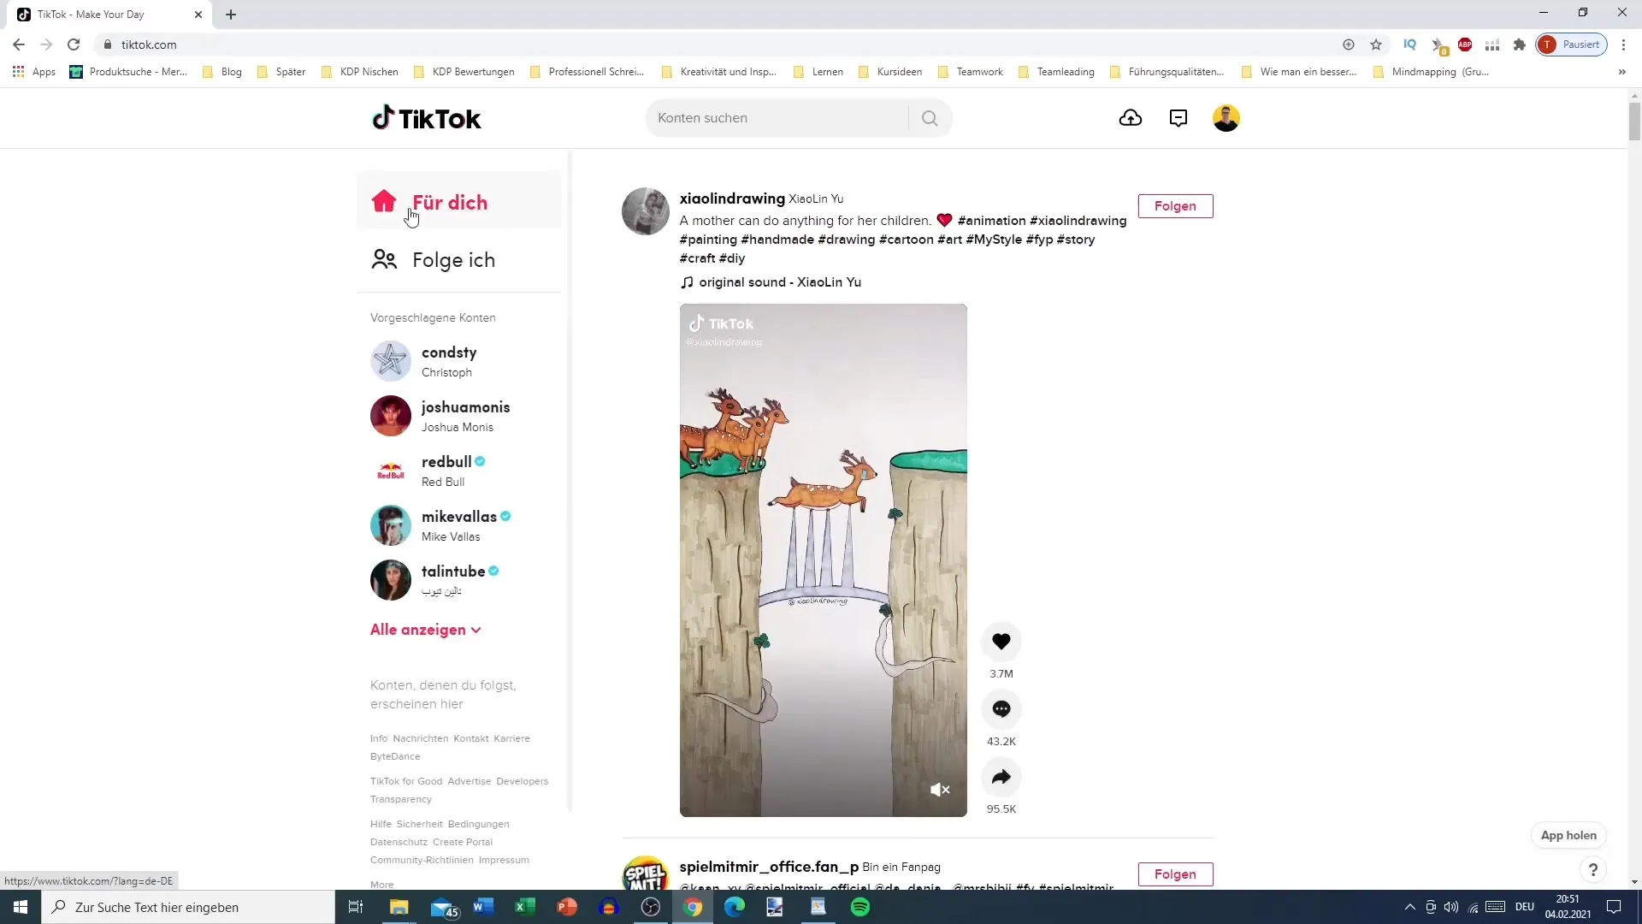Unmute the video with speaker icon

[x=940, y=790]
